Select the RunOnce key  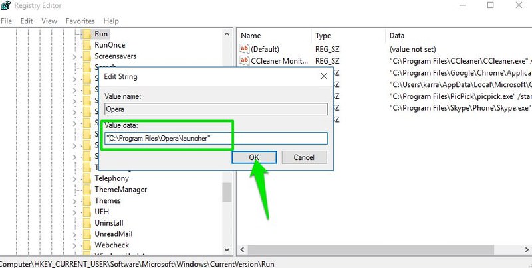tap(110, 45)
